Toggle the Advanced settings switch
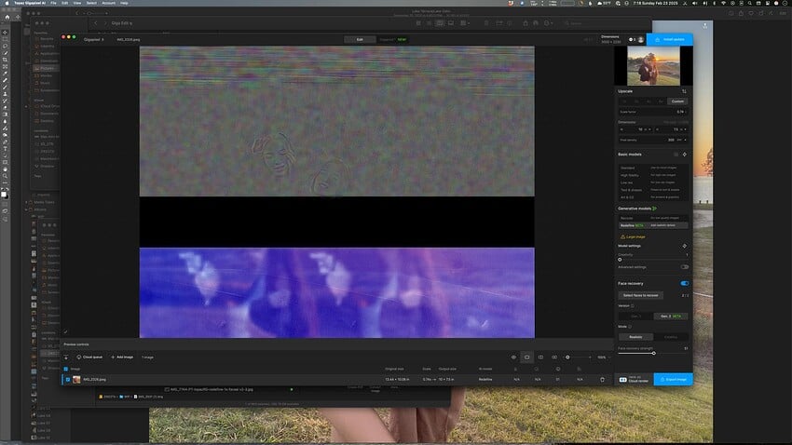The image size is (792, 445). (686, 267)
